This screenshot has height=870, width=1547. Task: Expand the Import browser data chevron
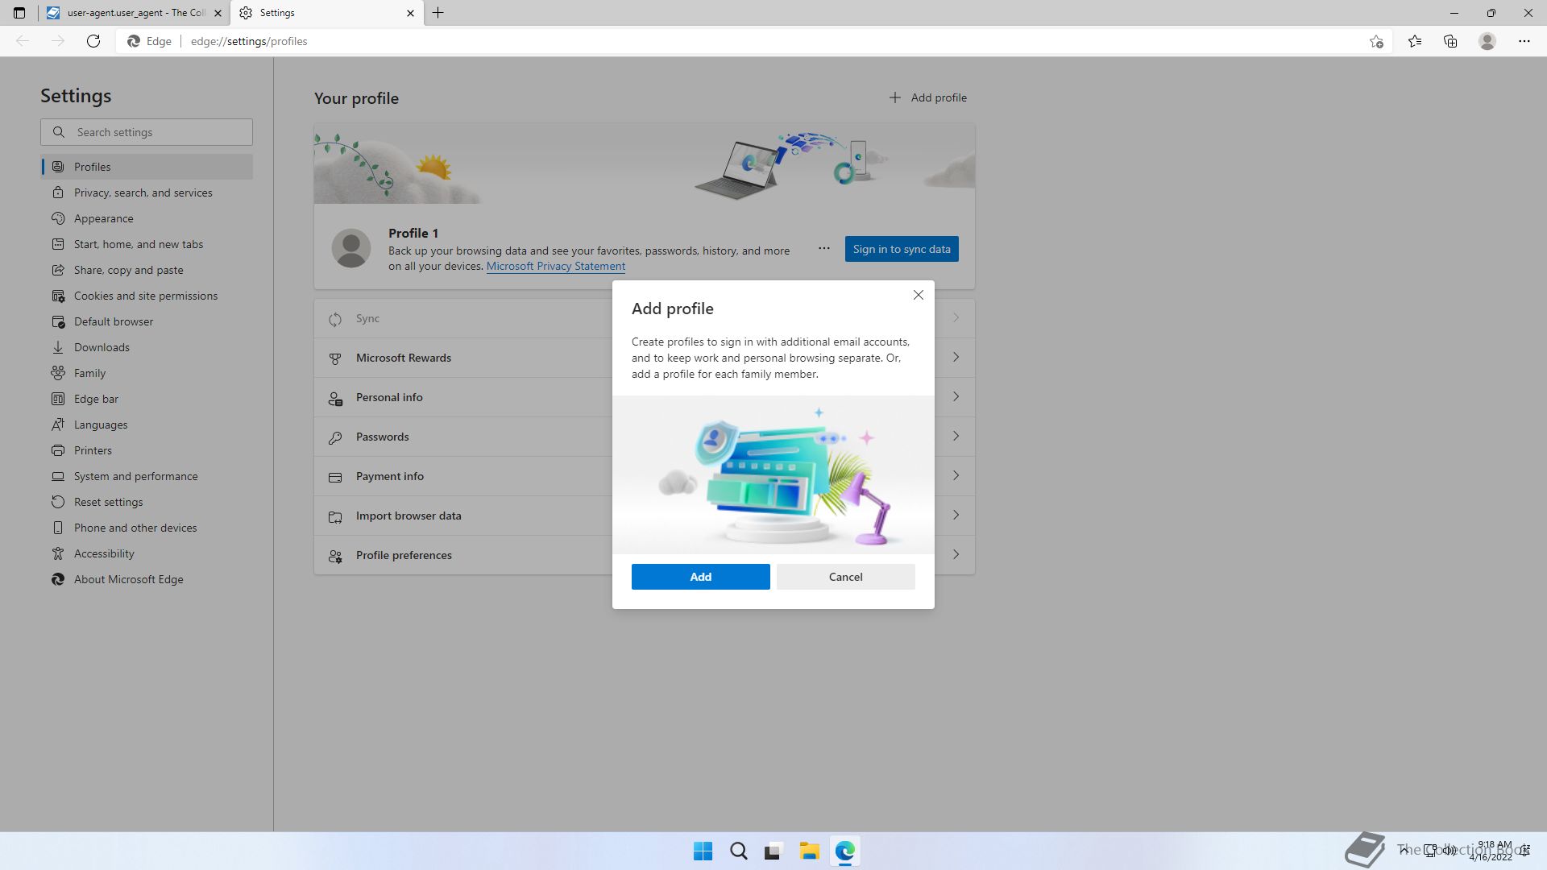956,515
